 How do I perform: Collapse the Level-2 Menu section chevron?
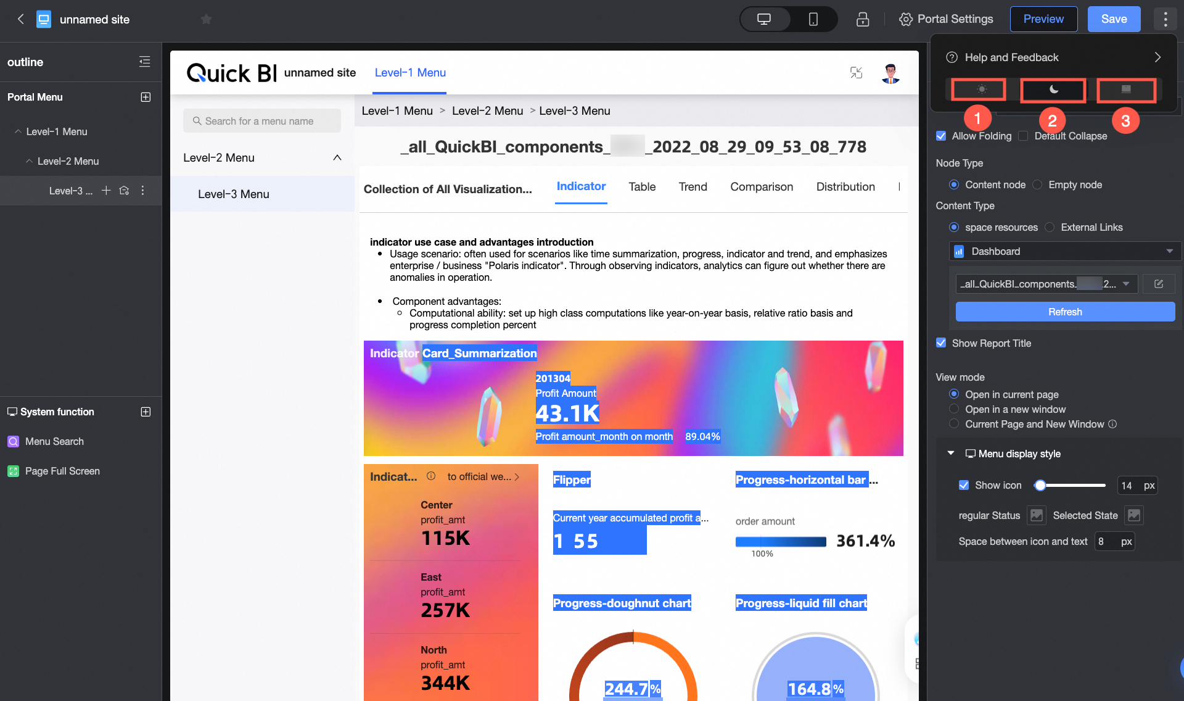[337, 157]
